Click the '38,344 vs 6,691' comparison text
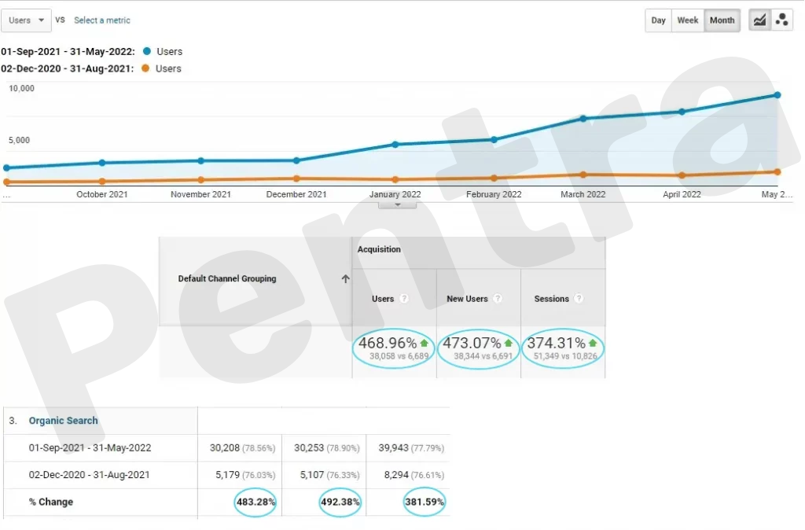 483,356
